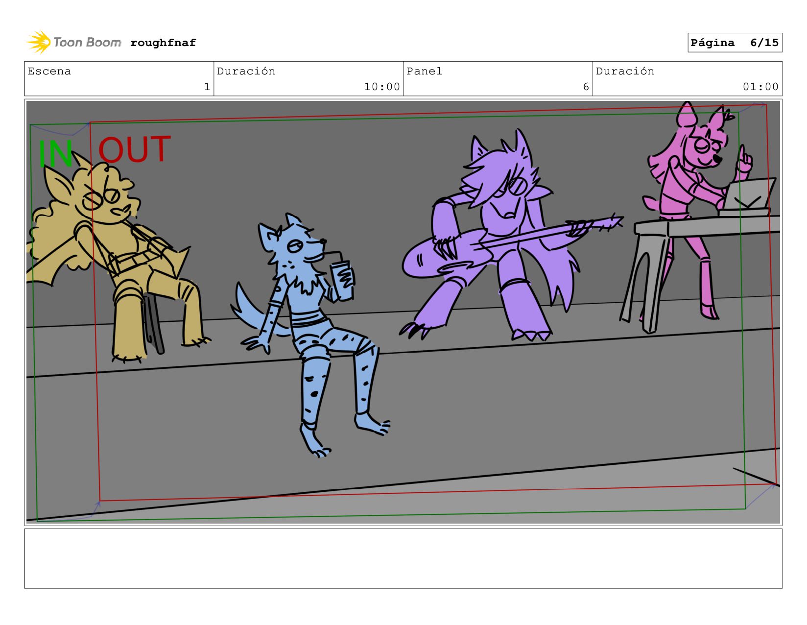Select the blue wolf drinking character
Viewport: 807px width, 625px height.
pyautogui.click(x=311, y=335)
